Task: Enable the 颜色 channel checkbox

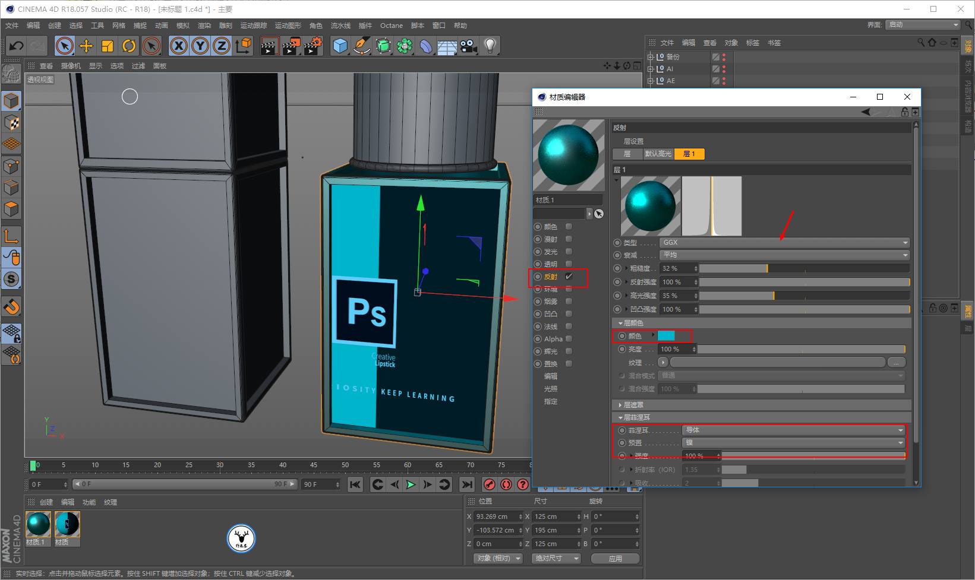Action: pos(569,226)
